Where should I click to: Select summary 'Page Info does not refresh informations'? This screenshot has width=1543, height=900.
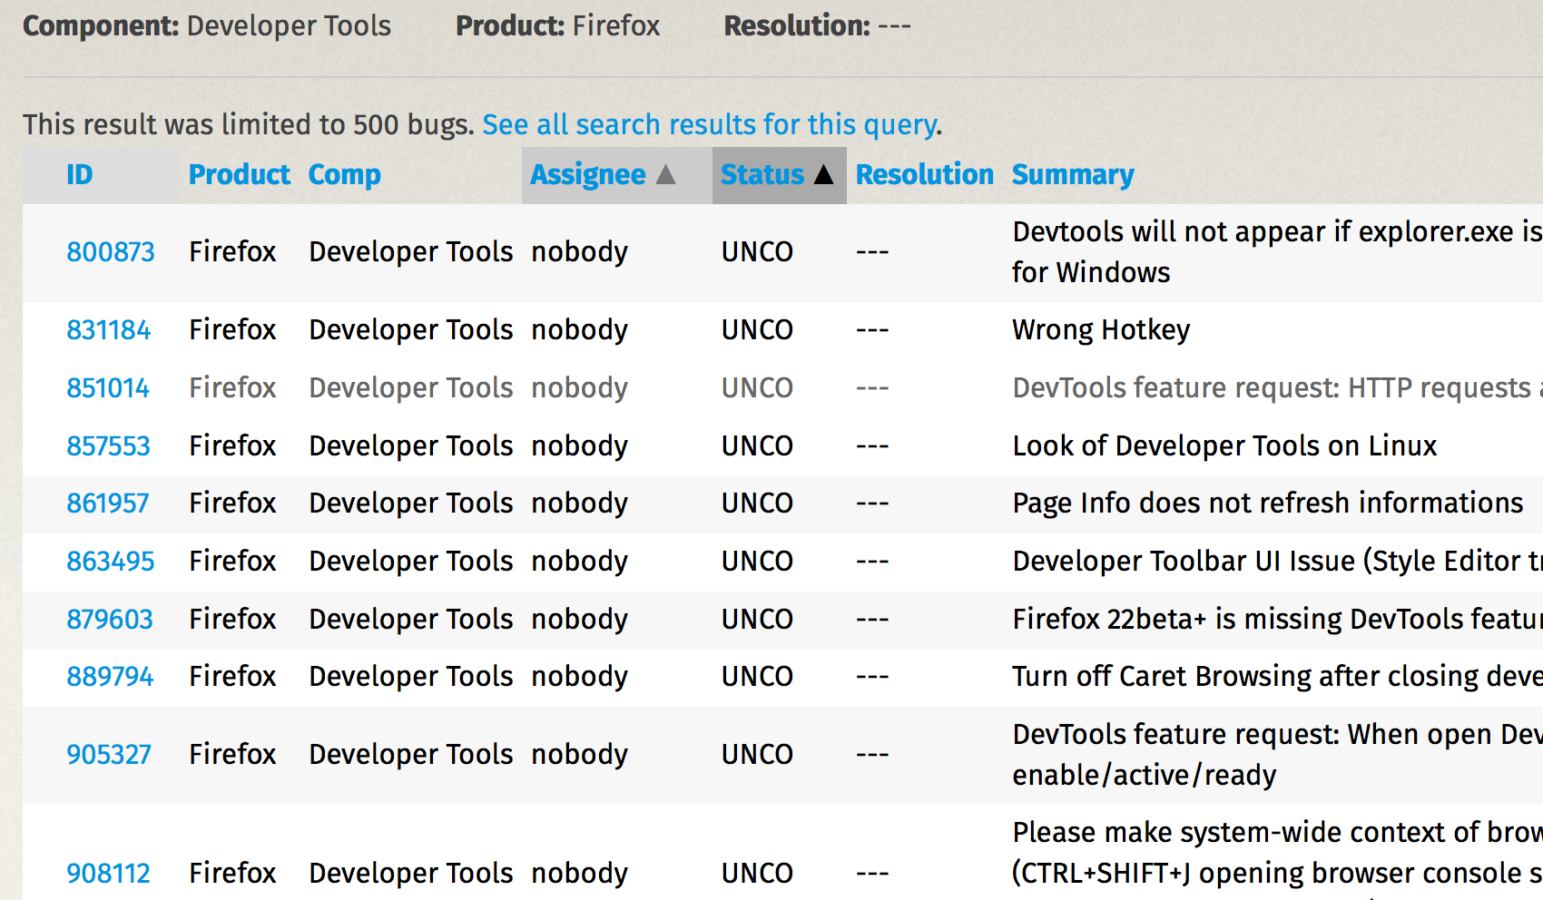(x=1268, y=504)
